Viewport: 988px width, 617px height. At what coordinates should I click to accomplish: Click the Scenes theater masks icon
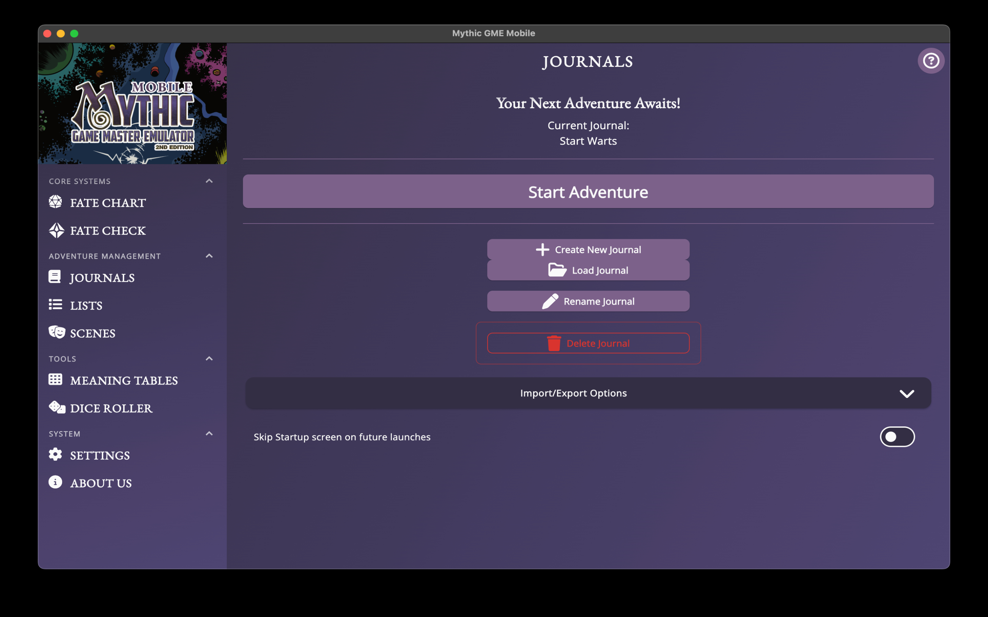coord(57,332)
